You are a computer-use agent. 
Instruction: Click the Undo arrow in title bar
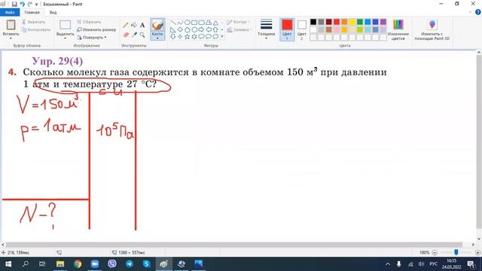[22, 5]
